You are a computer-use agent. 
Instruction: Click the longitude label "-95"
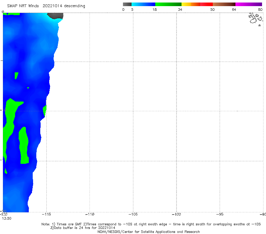pyautogui.click(x=220, y=214)
